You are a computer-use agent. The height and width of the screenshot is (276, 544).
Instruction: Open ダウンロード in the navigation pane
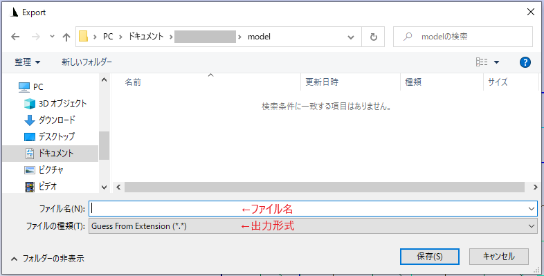click(x=57, y=120)
